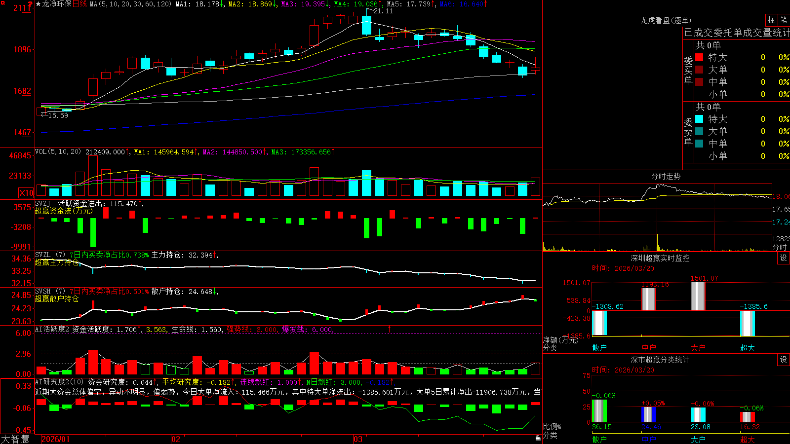Switch 龙虎看盘 to 笔 tick view
Viewport: 790px width, 444px height.
click(784, 20)
